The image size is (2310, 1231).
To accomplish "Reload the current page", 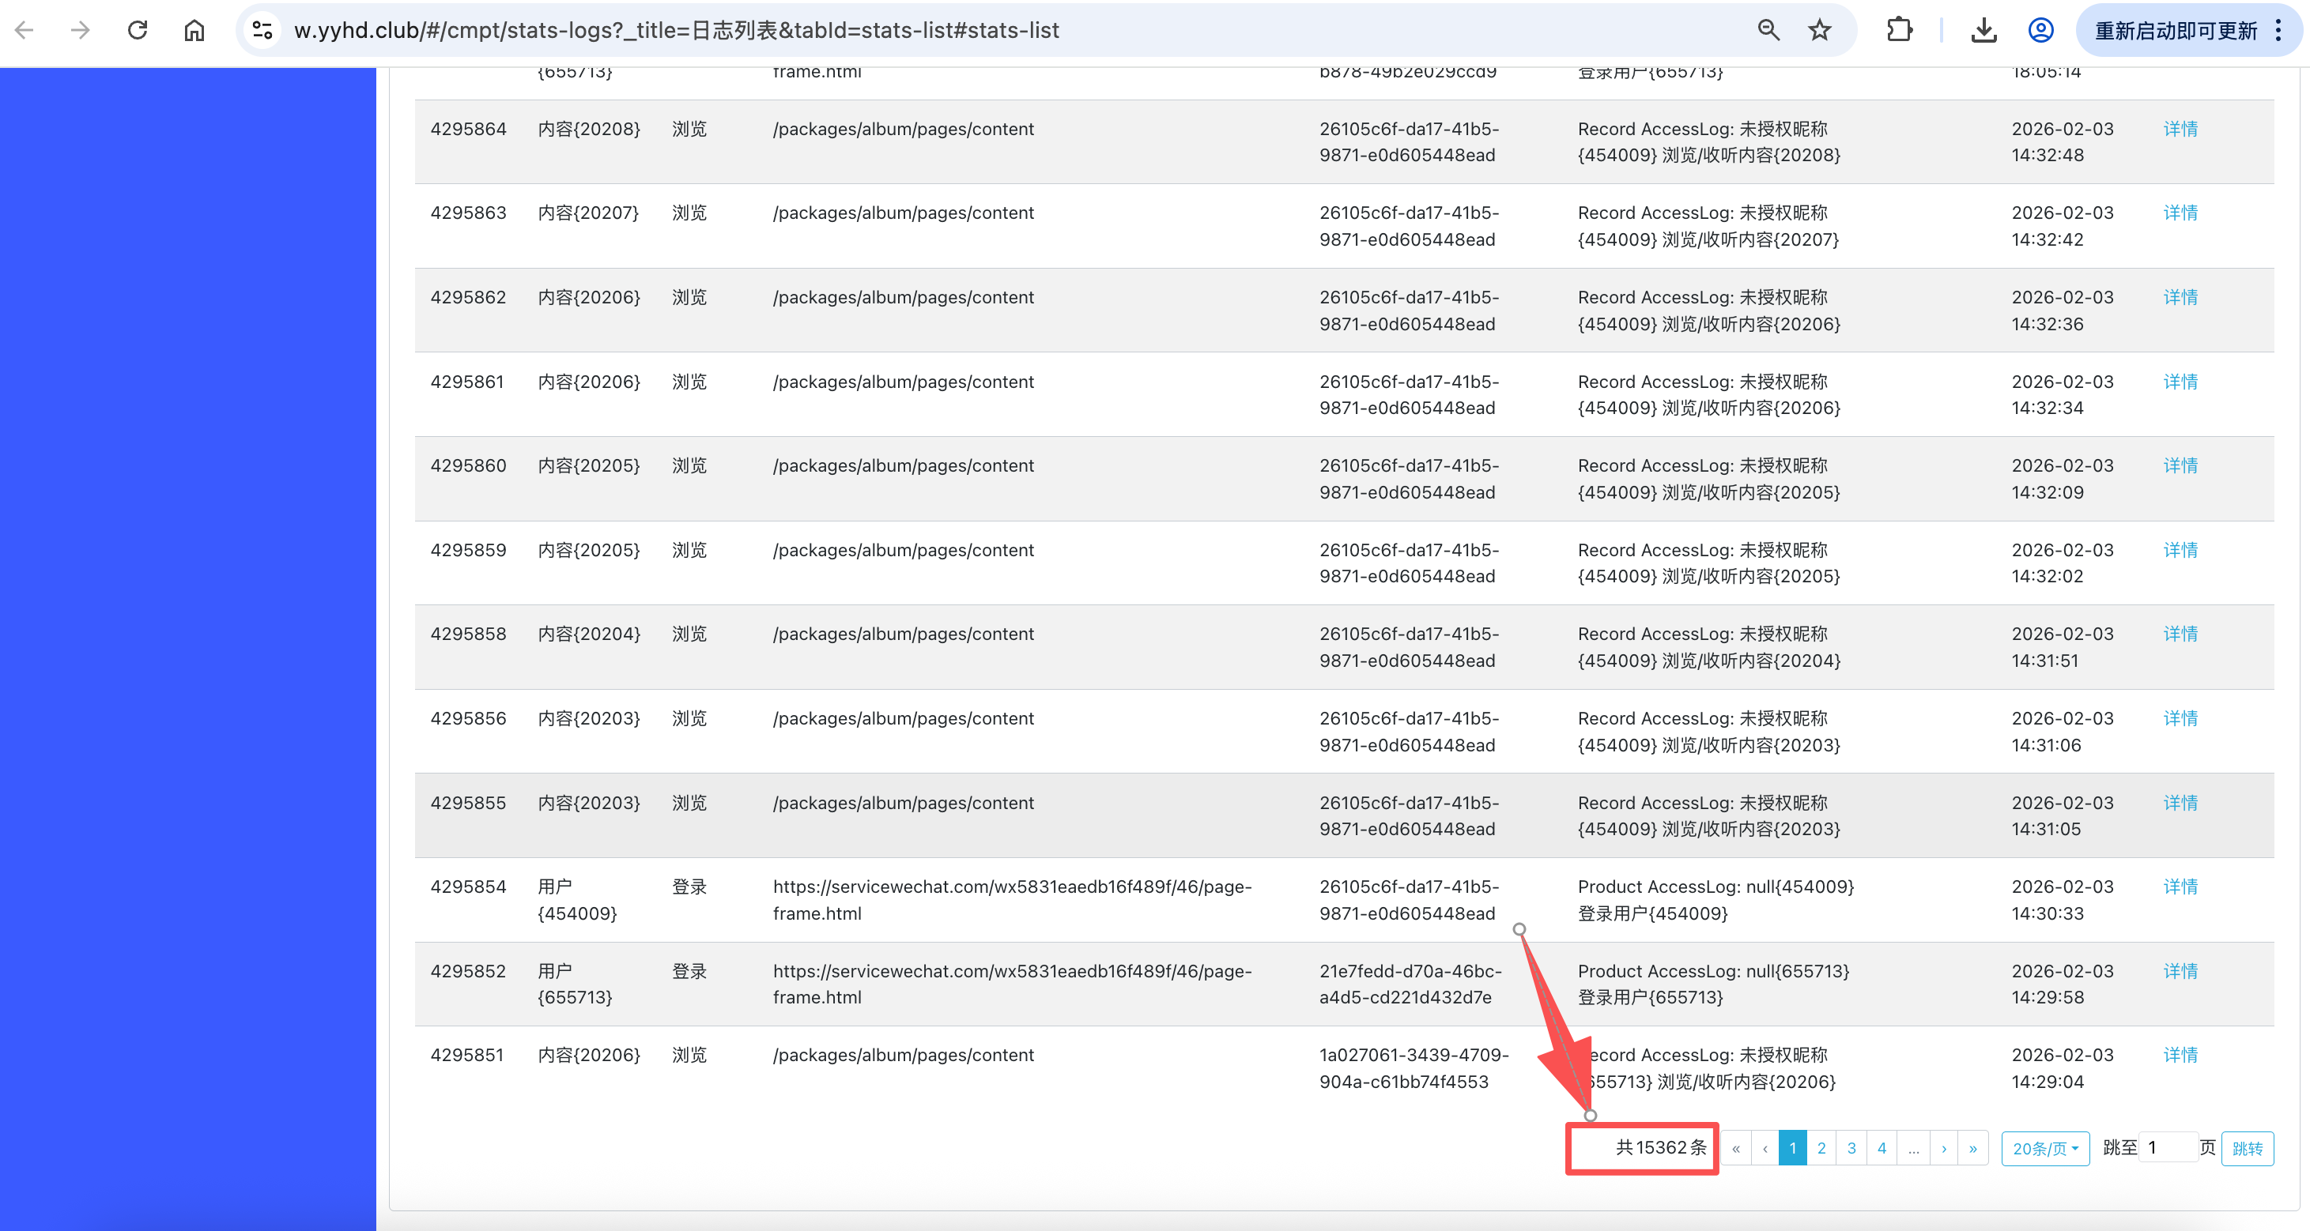I will tap(138, 31).
